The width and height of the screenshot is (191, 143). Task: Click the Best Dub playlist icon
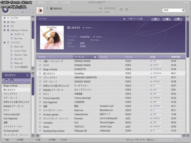12,47
